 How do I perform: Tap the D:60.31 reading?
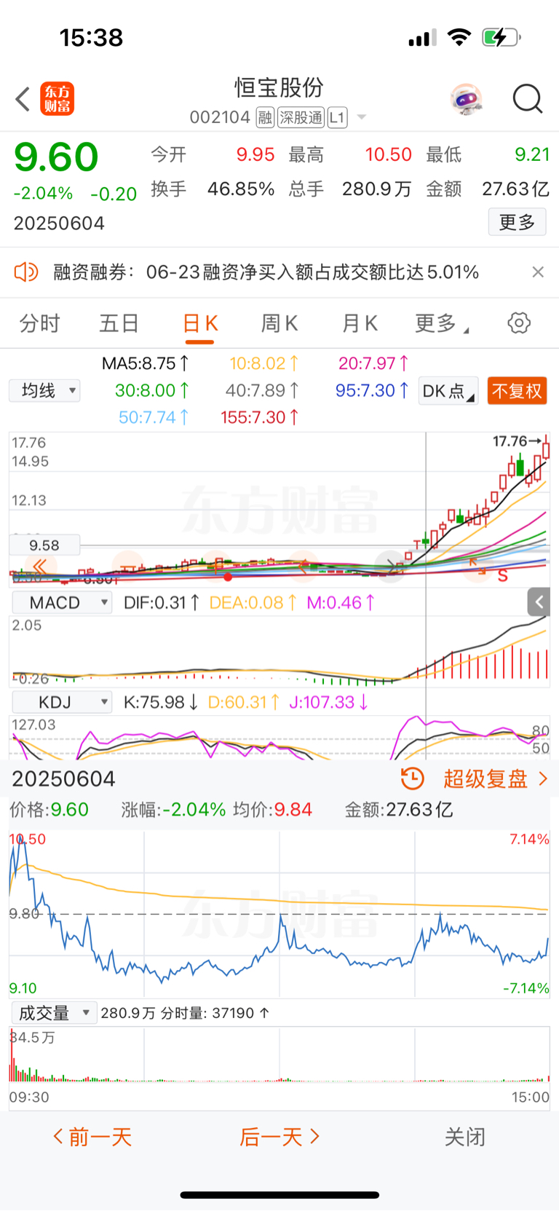[245, 702]
